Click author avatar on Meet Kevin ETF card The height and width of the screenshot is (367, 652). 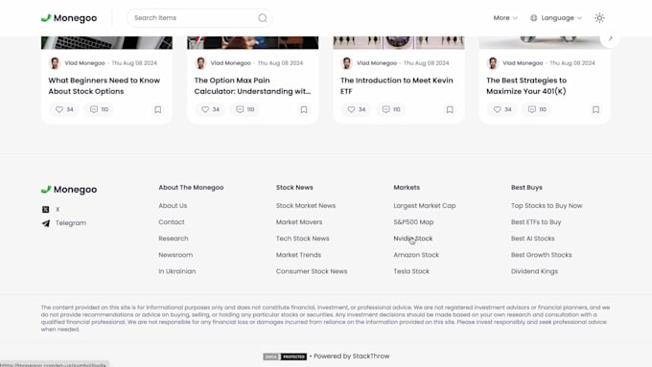click(x=346, y=63)
